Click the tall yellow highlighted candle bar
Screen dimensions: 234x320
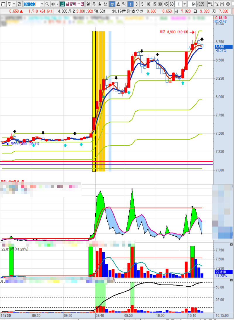click(94, 101)
